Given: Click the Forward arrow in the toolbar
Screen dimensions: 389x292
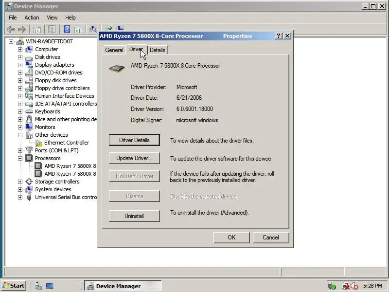Looking at the screenshot, I should click(x=22, y=30).
